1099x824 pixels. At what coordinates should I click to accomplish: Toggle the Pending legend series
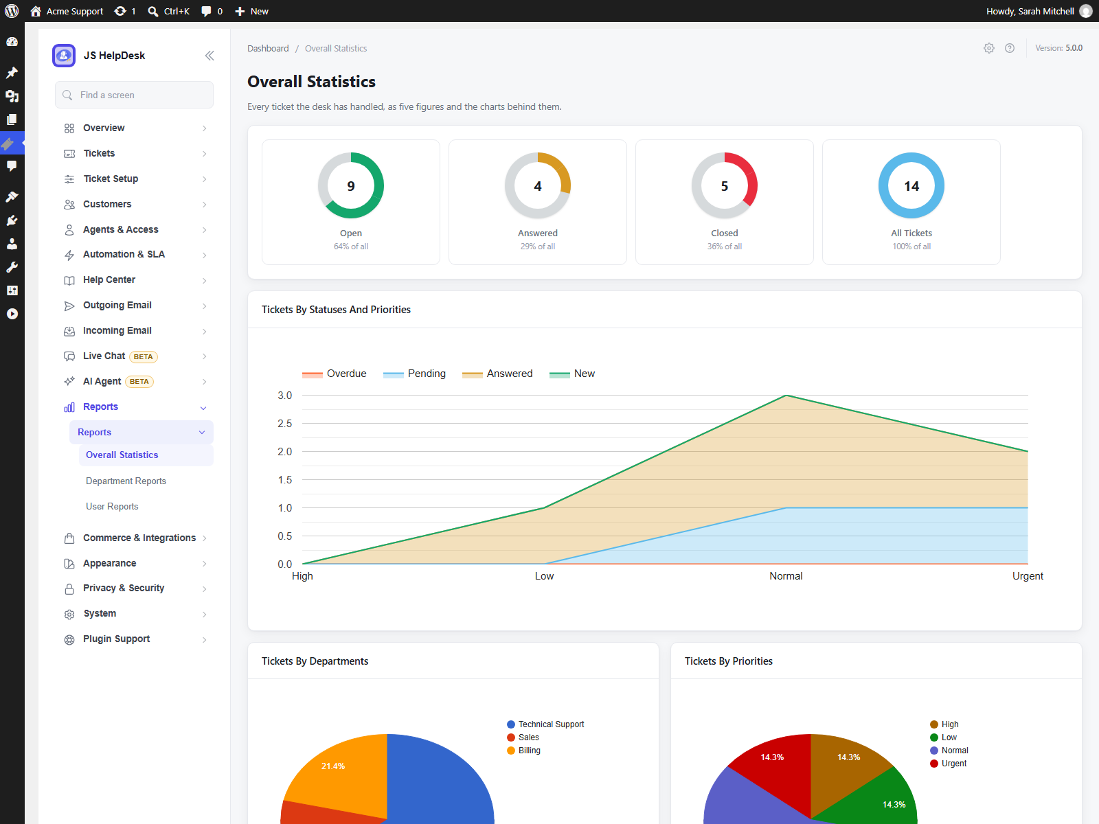coord(415,374)
